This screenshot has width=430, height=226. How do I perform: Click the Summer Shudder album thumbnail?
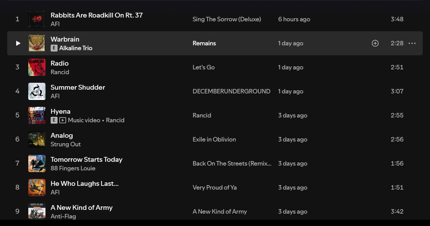point(37,91)
